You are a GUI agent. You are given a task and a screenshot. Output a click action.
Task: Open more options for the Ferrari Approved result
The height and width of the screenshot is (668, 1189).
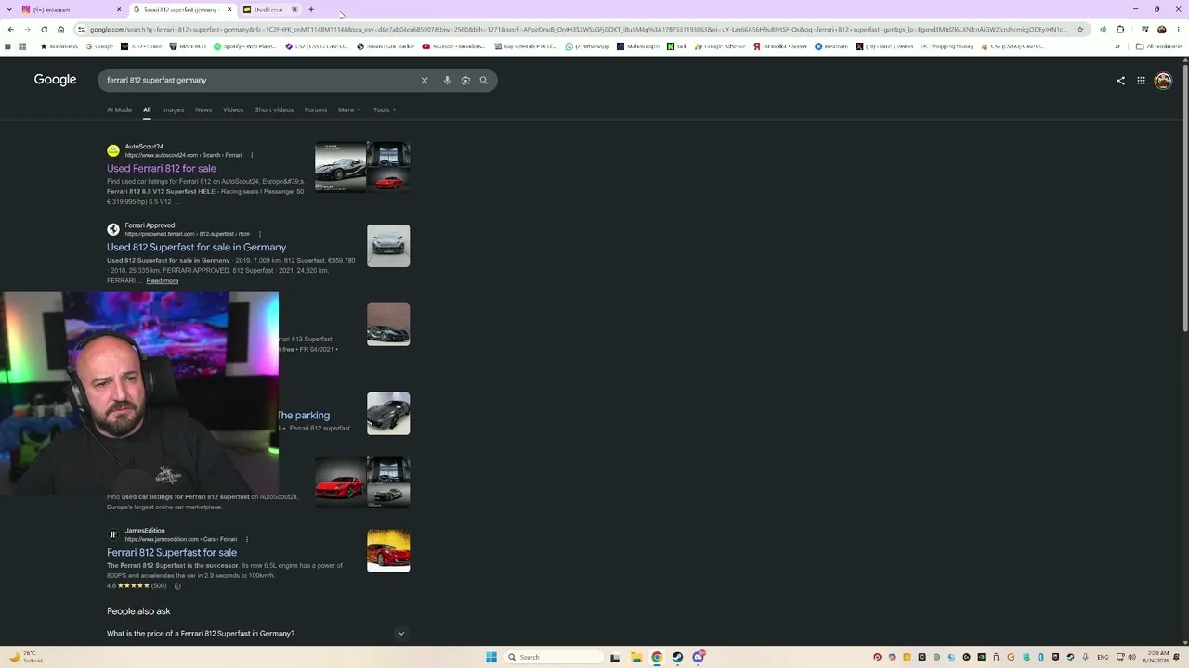tap(259, 234)
